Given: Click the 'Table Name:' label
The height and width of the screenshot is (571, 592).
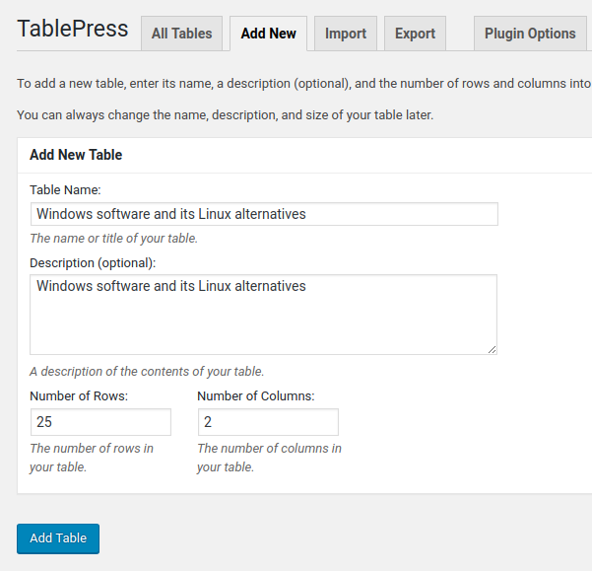Looking at the screenshot, I should tap(65, 189).
